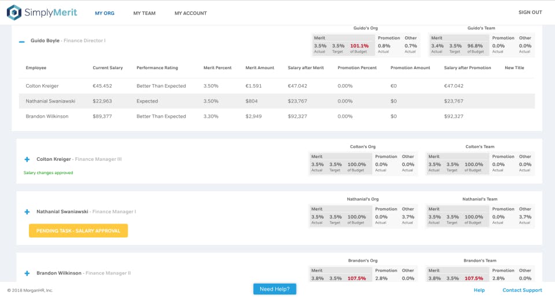Select Nathanial Swaniawski in the employee table
The width and height of the screenshot is (555, 298).
click(x=50, y=101)
